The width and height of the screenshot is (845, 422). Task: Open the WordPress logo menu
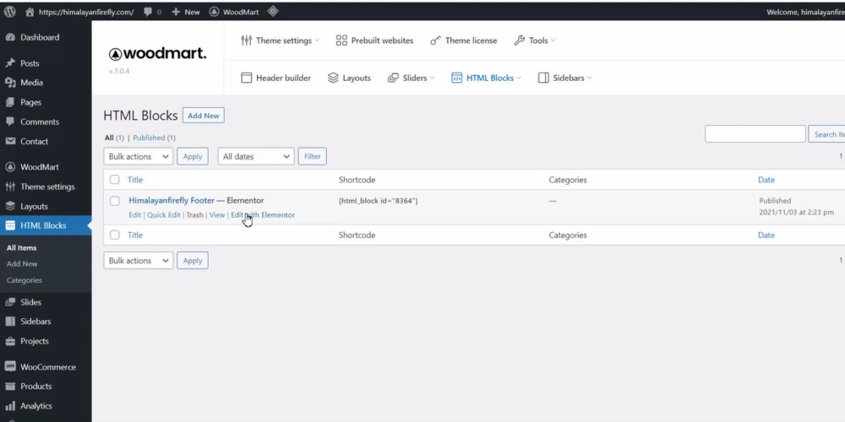pyautogui.click(x=9, y=12)
